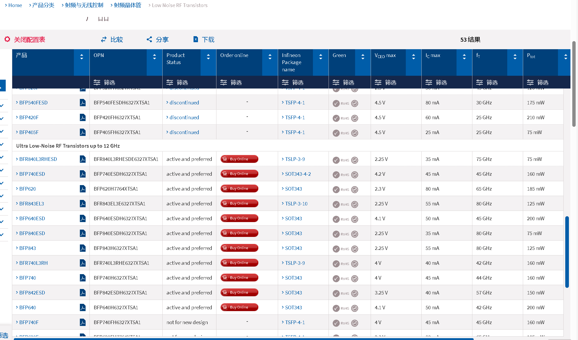Click the table's vertical scrollbar thumb
The height and width of the screenshot is (340, 578).
(x=567, y=252)
